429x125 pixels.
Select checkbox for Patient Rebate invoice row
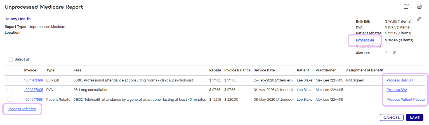[10, 99]
